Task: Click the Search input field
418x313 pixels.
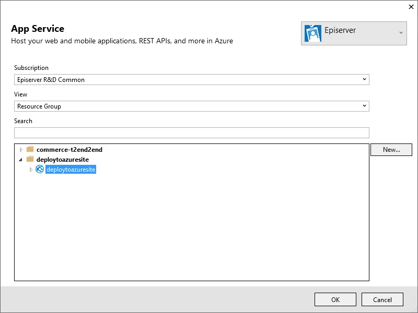Action: coord(191,133)
